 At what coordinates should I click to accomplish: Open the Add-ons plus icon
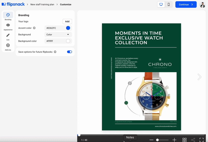click(x=8, y=45)
